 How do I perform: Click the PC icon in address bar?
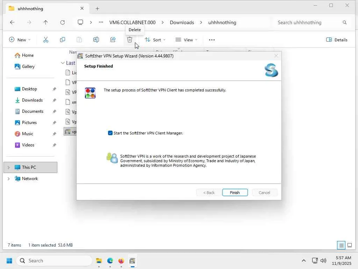(x=80, y=22)
